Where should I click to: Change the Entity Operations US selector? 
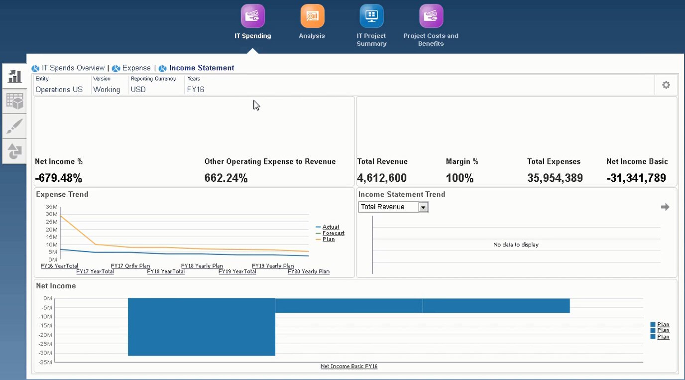coord(59,90)
